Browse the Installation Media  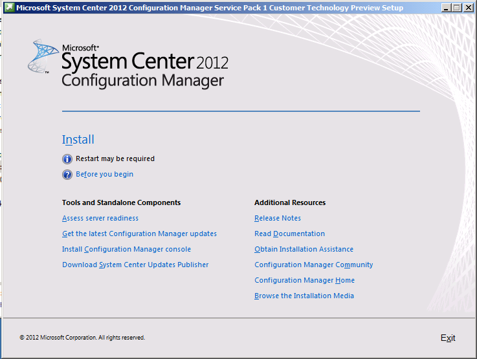pos(304,296)
